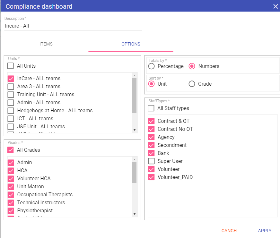Click the Description input field

tap(73, 26)
